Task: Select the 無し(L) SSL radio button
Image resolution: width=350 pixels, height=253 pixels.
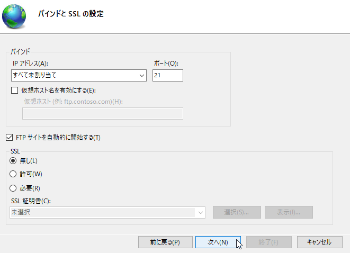Action: [13, 160]
